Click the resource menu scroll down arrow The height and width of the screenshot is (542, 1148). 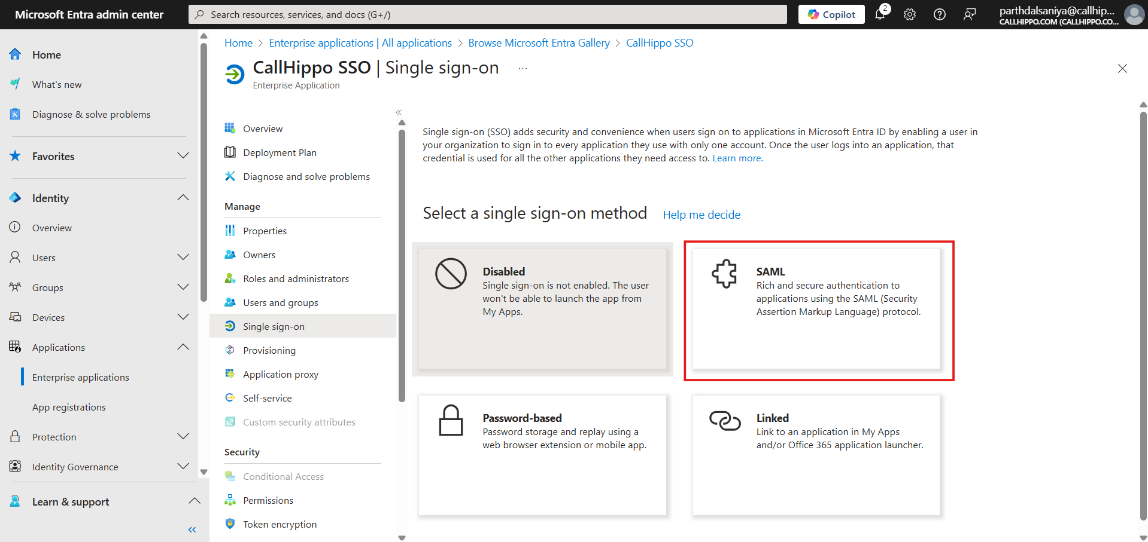click(402, 538)
